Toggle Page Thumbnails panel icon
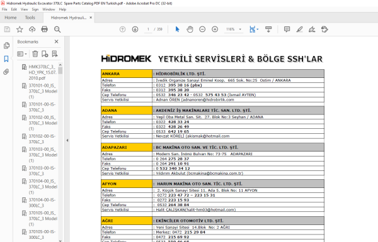This screenshot has height=242, width=378. 6,45
